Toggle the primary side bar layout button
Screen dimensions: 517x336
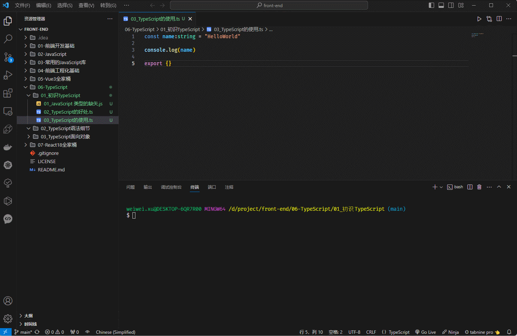(x=431, y=5)
